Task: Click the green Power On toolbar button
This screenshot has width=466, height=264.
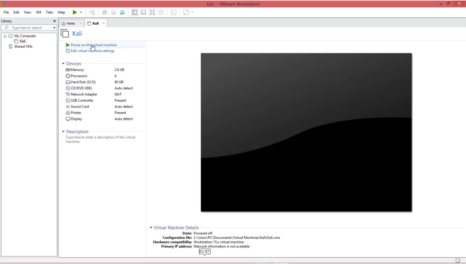Action: [75, 12]
